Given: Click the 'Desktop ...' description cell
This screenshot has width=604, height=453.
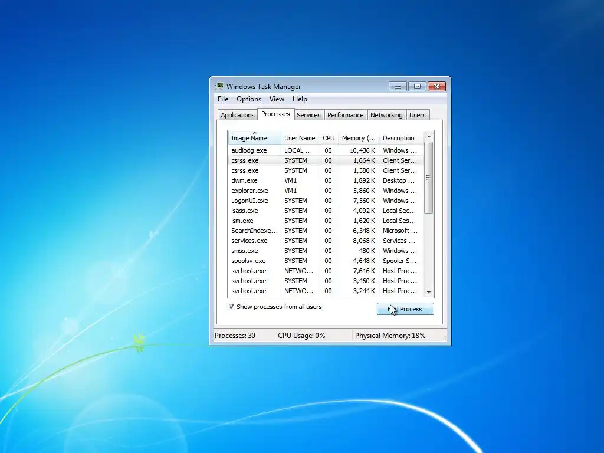Looking at the screenshot, I should point(399,180).
